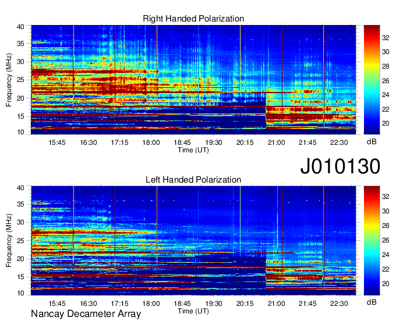Click the 21:45 tick under Left Handed plot
The height and width of the screenshot is (321, 396).
tap(307, 304)
